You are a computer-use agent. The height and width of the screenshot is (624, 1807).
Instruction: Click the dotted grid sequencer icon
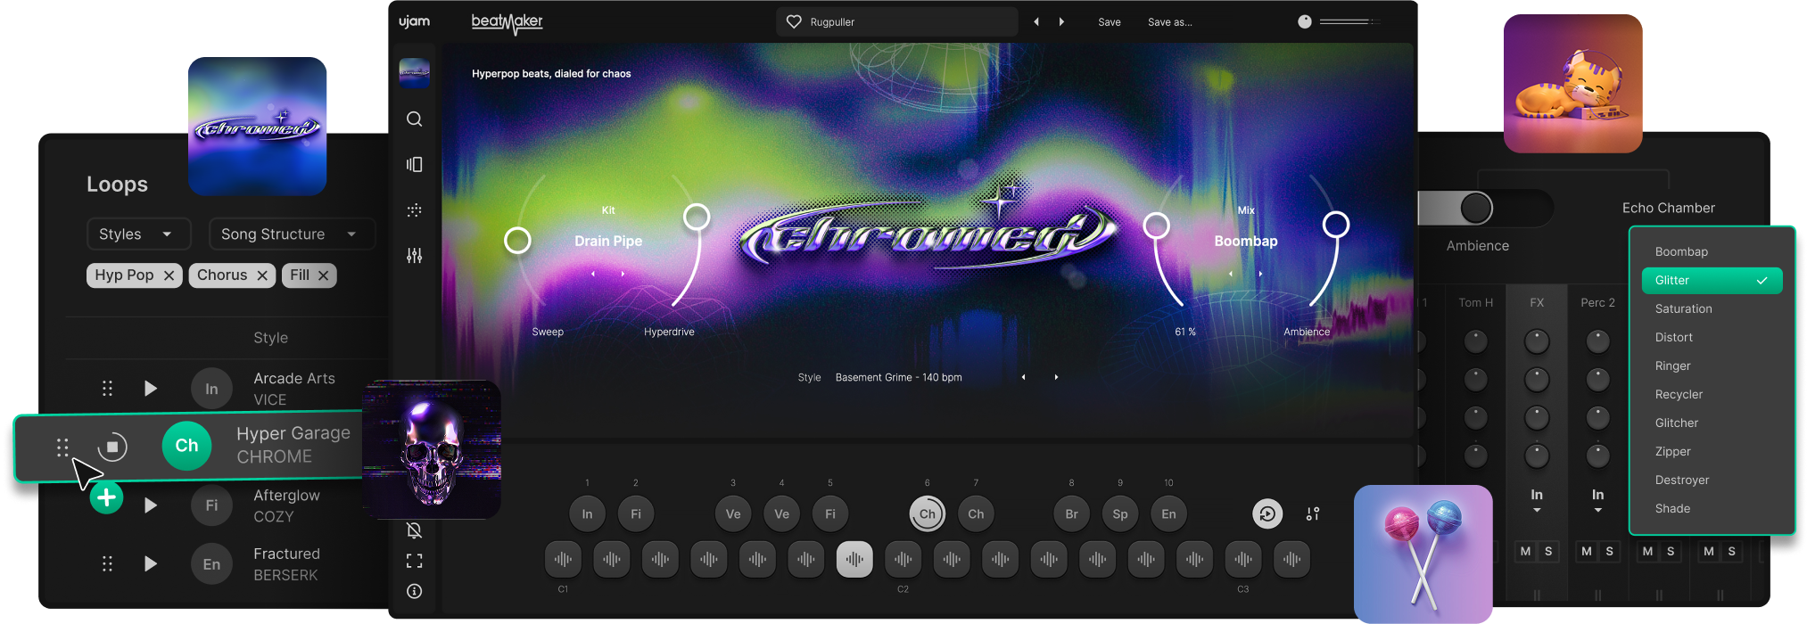click(x=414, y=210)
